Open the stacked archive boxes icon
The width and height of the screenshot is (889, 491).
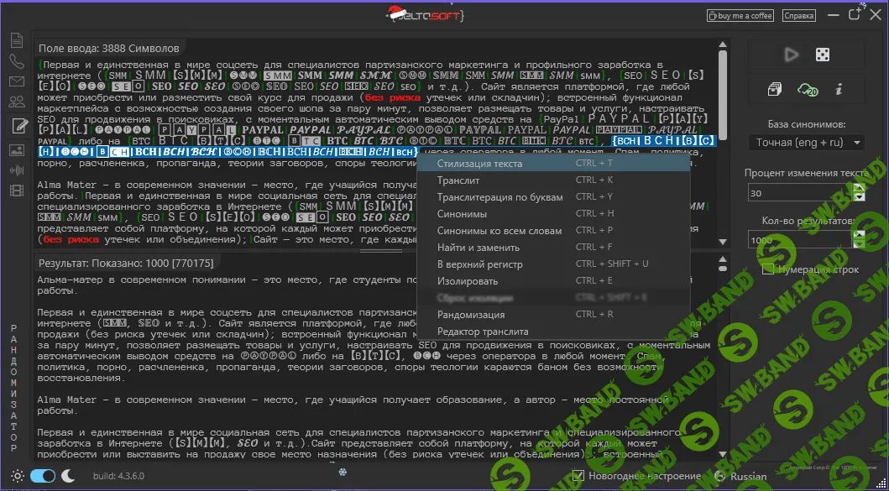[x=775, y=90]
